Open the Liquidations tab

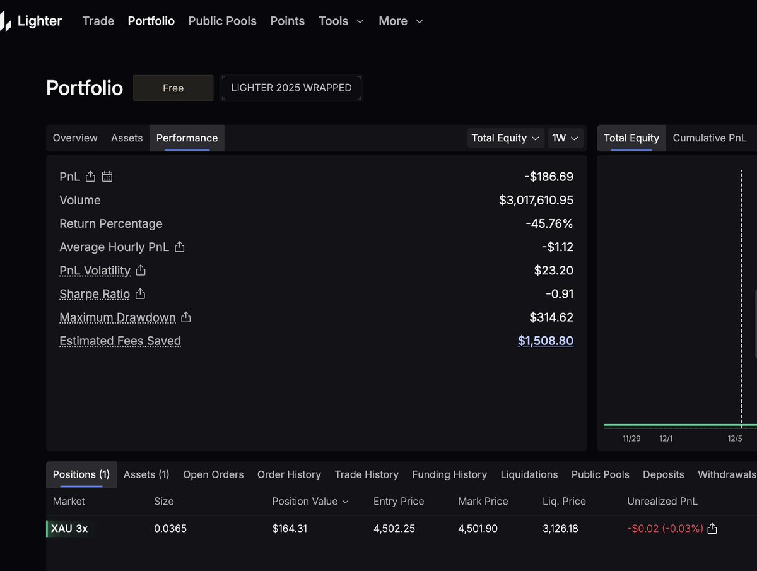point(529,474)
